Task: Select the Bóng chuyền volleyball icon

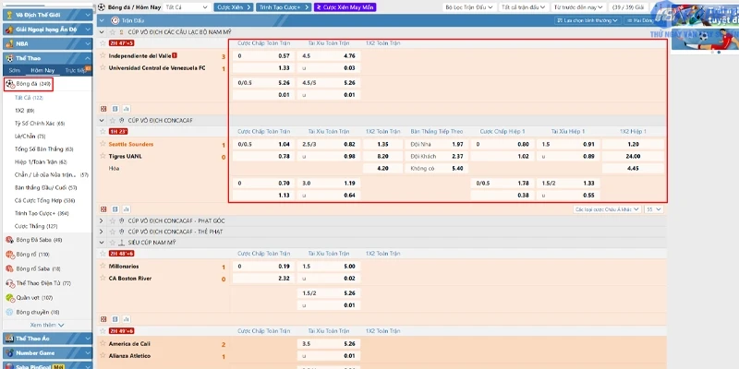Action: pos(9,312)
